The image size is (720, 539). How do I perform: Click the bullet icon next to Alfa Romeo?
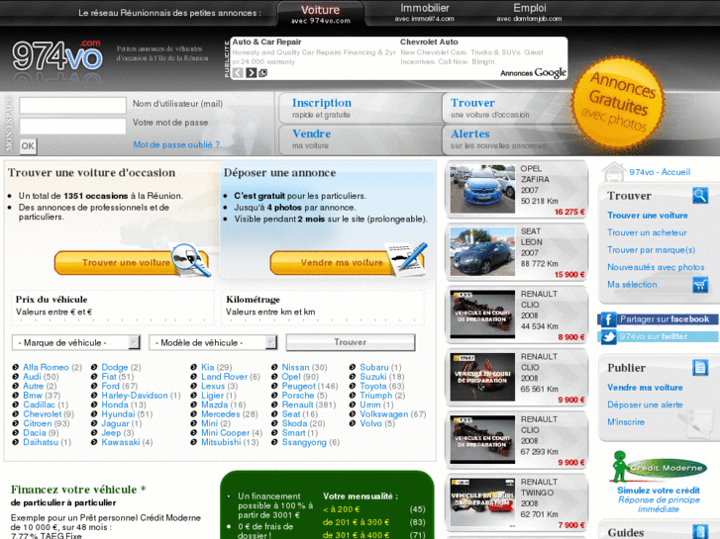point(15,368)
